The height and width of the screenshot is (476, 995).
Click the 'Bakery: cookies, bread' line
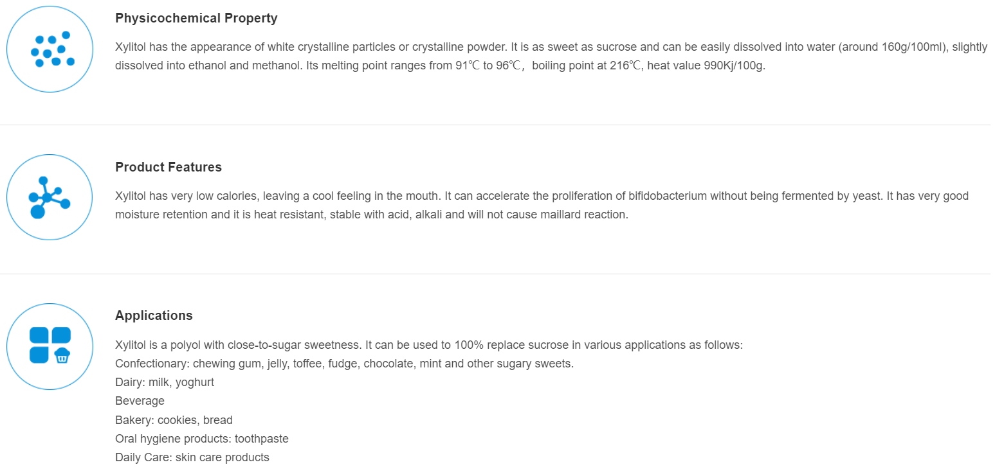[174, 420]
